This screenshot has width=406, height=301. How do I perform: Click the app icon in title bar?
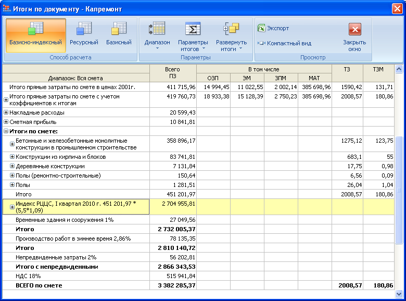pos(6,8)
